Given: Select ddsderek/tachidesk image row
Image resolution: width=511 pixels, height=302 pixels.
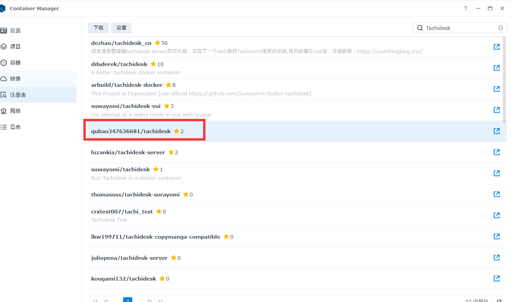Looking at the screenshot, I should point(297,68).
